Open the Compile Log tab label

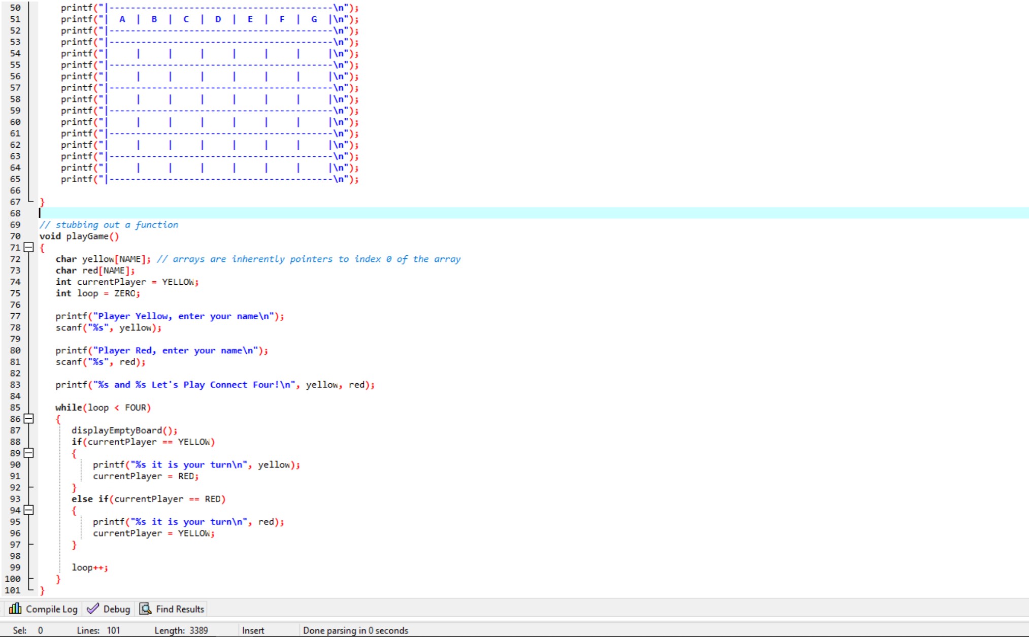(x=51, y=609)
